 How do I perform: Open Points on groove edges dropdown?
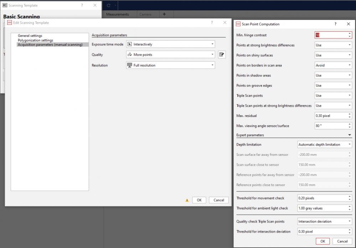click(x=333, y=85)
